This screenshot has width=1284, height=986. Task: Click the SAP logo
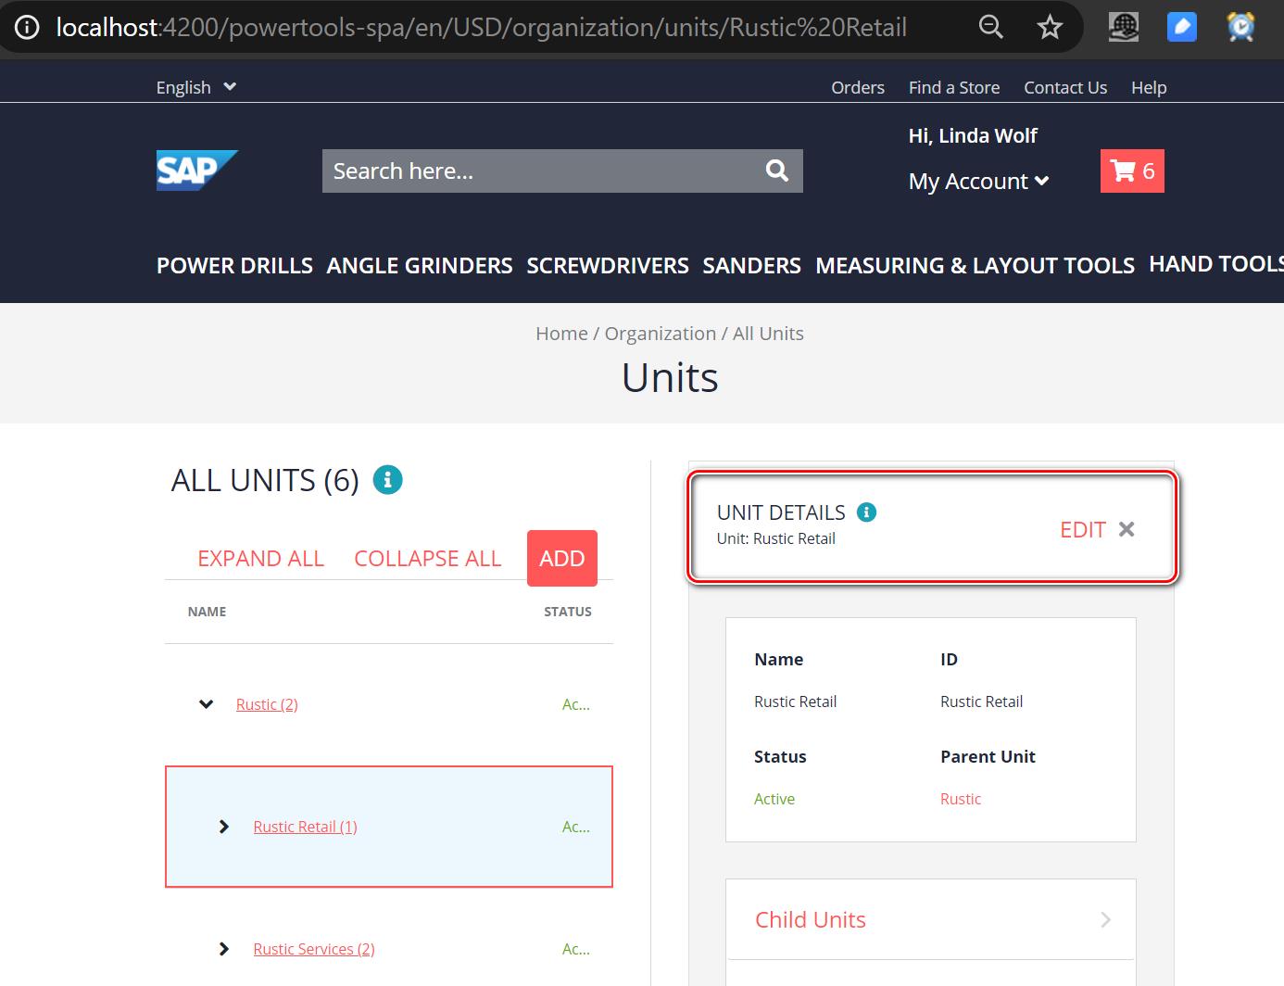[197, 171]
